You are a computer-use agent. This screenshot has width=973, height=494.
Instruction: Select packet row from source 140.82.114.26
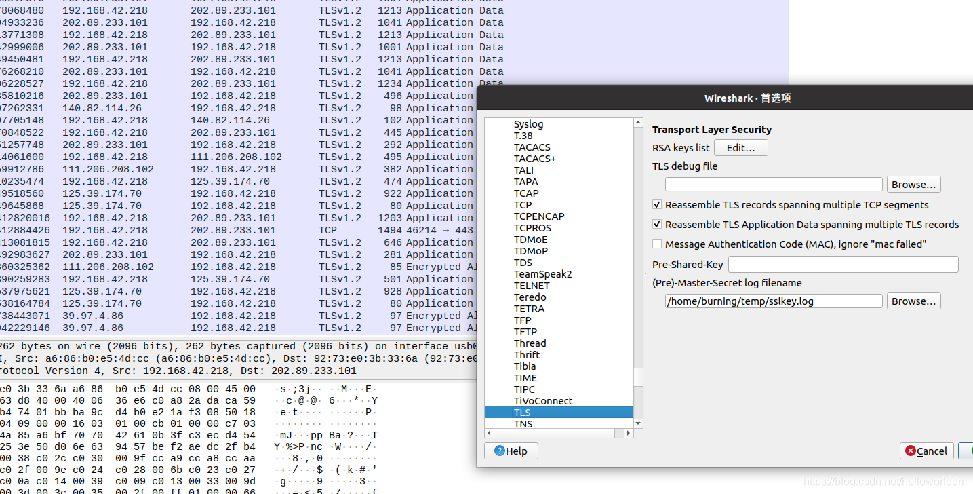238,108
